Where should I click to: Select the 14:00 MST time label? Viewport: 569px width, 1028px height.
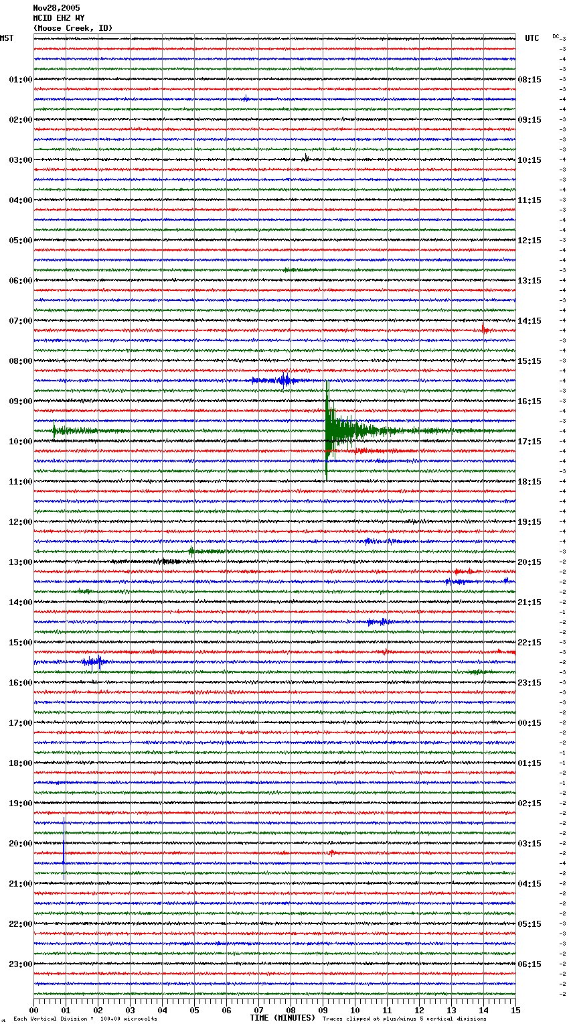21,602
